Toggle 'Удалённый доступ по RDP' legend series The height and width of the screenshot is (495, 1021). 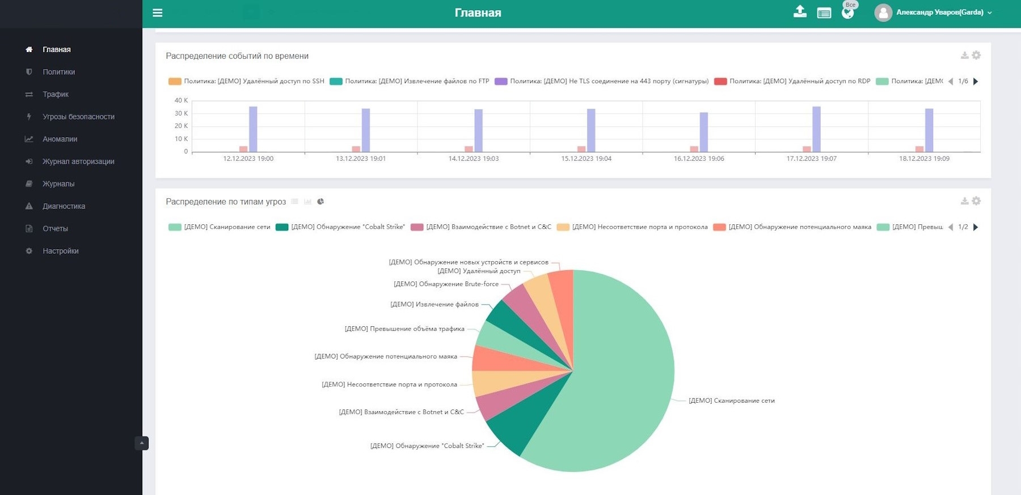(x=792, y=82)
